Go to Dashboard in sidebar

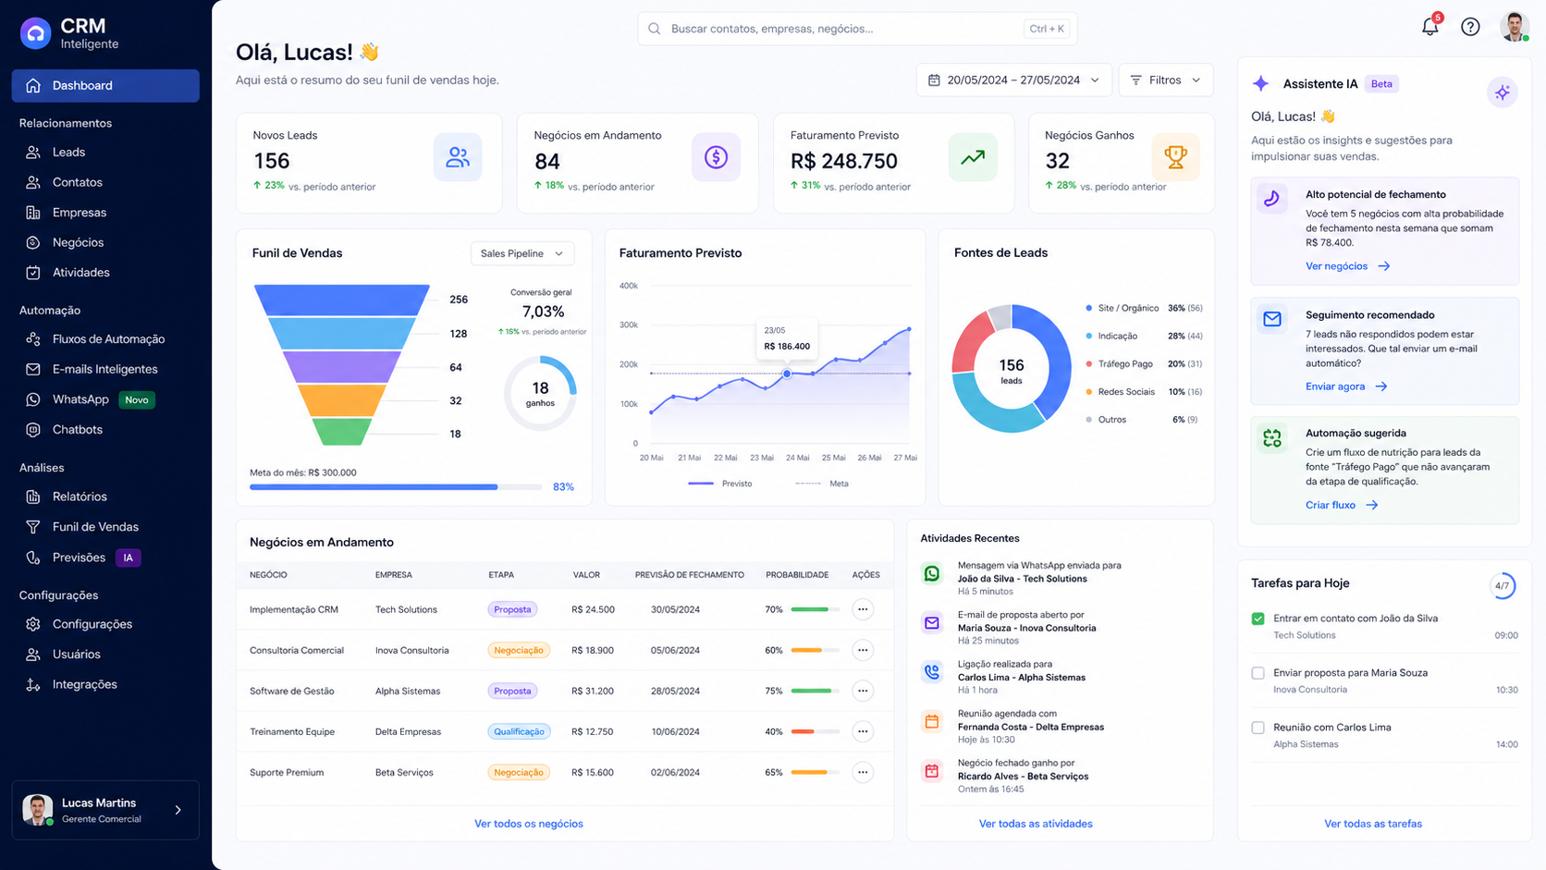[105, 85]
